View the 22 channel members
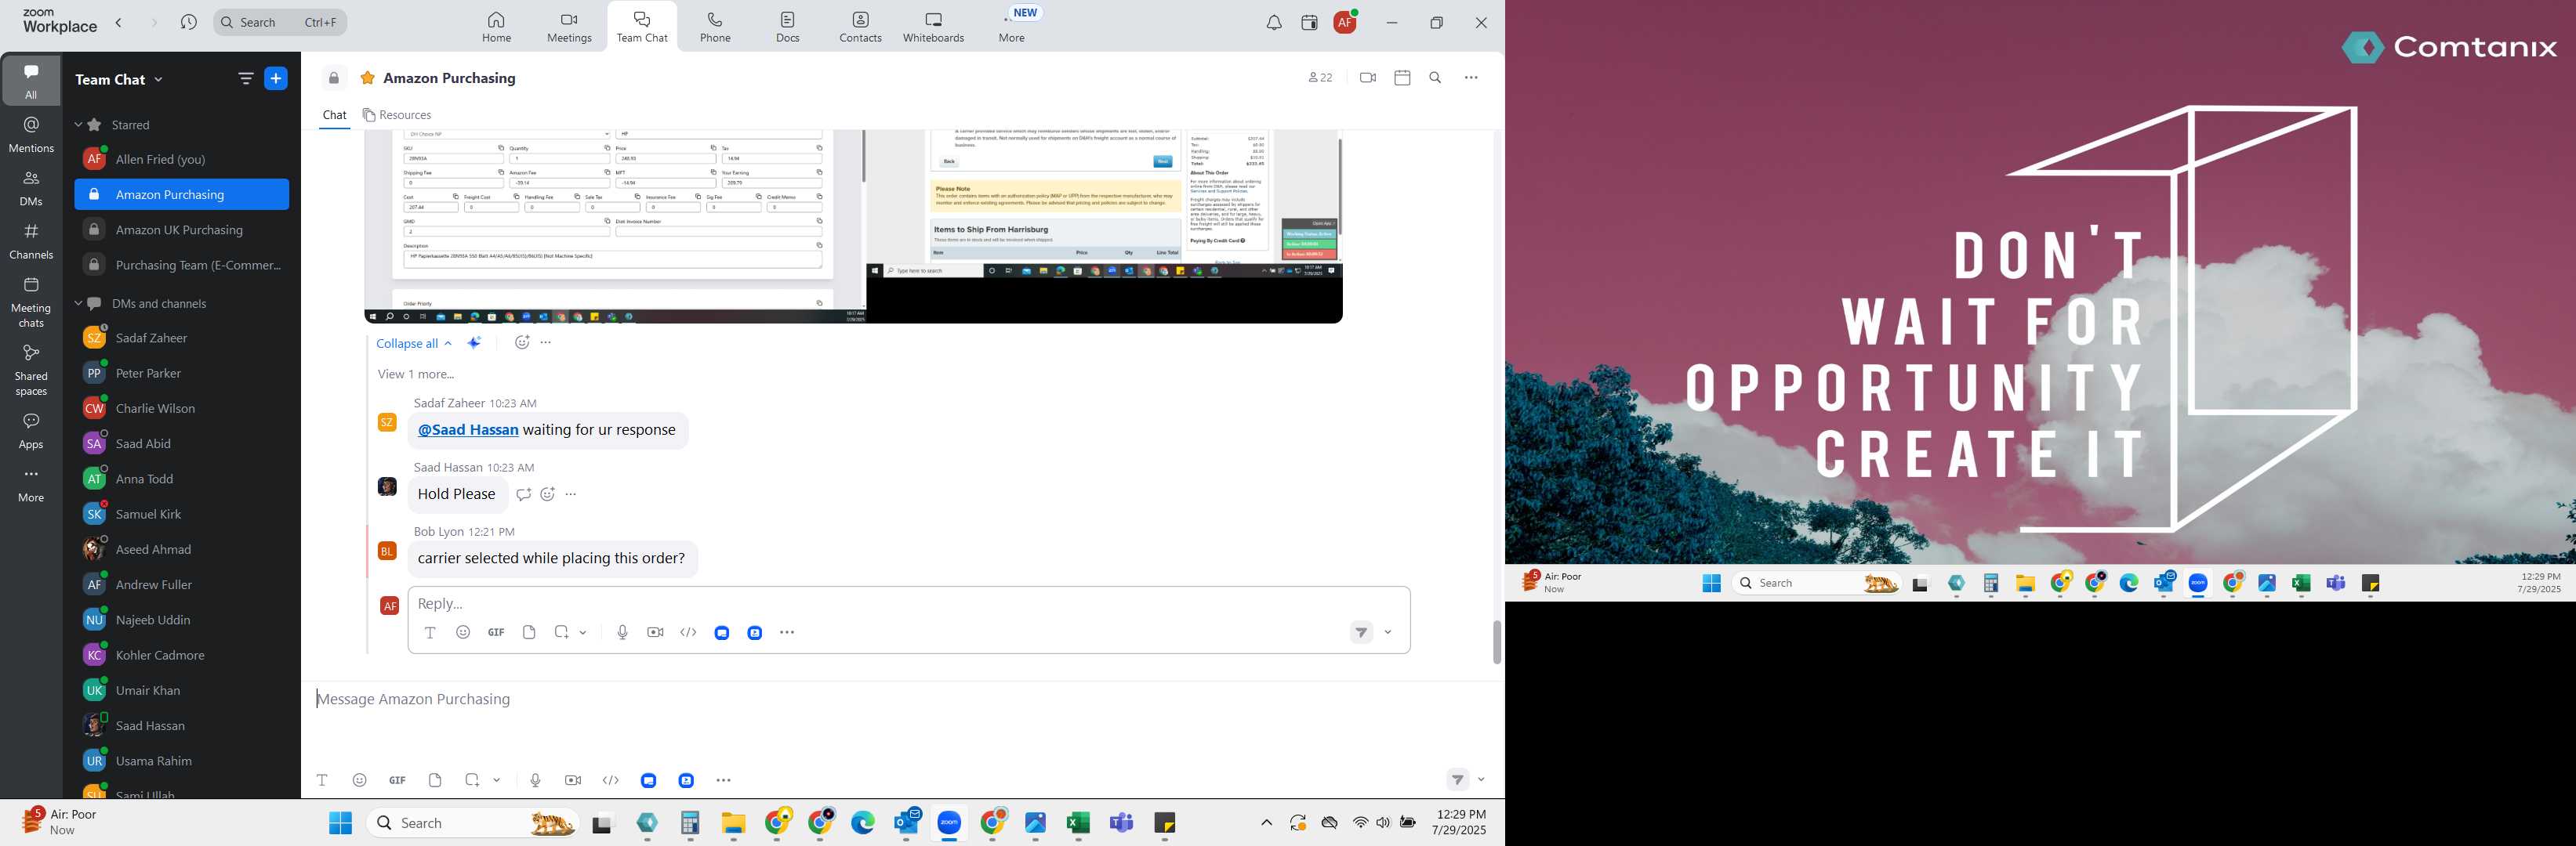The height and width of the screenshot is (846, 2576). pos(1320,78)
